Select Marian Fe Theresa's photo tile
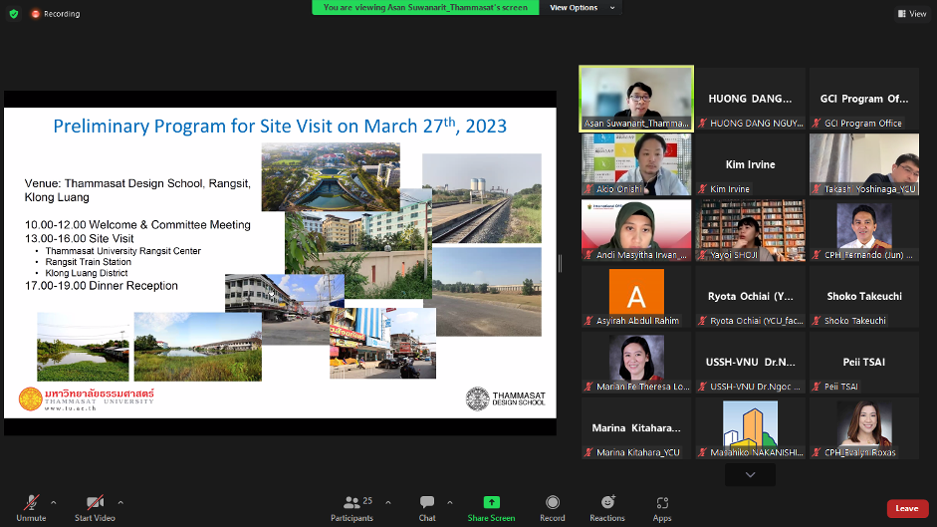This screenshot has height=527, width=937. [x=636, y=363]
